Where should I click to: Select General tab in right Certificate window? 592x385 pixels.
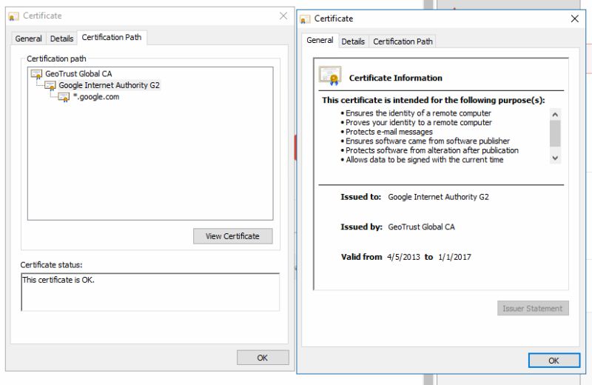point(320,41)
